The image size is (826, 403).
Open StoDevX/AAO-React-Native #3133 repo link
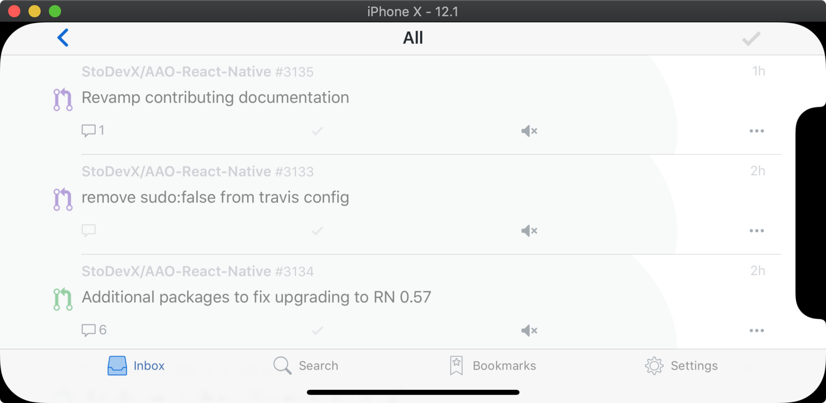pos(197,172)
